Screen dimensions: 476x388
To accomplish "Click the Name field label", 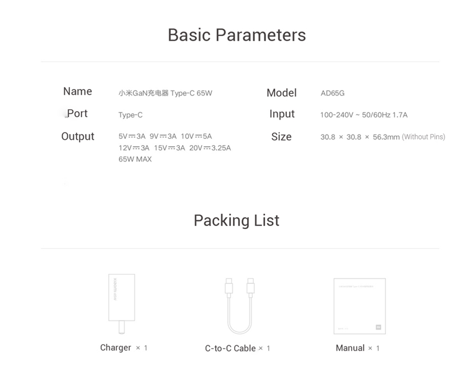I will point(78,91).
